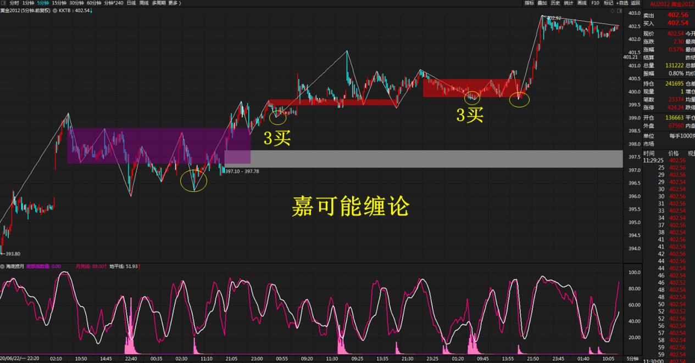
Task: Click the KKTB indicator circle icon
Action: coord(55,10)
